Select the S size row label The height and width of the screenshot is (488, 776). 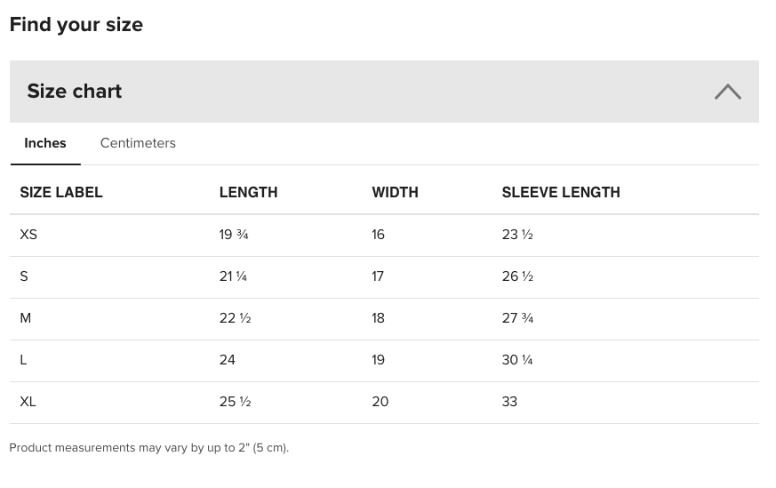[24, 276]
